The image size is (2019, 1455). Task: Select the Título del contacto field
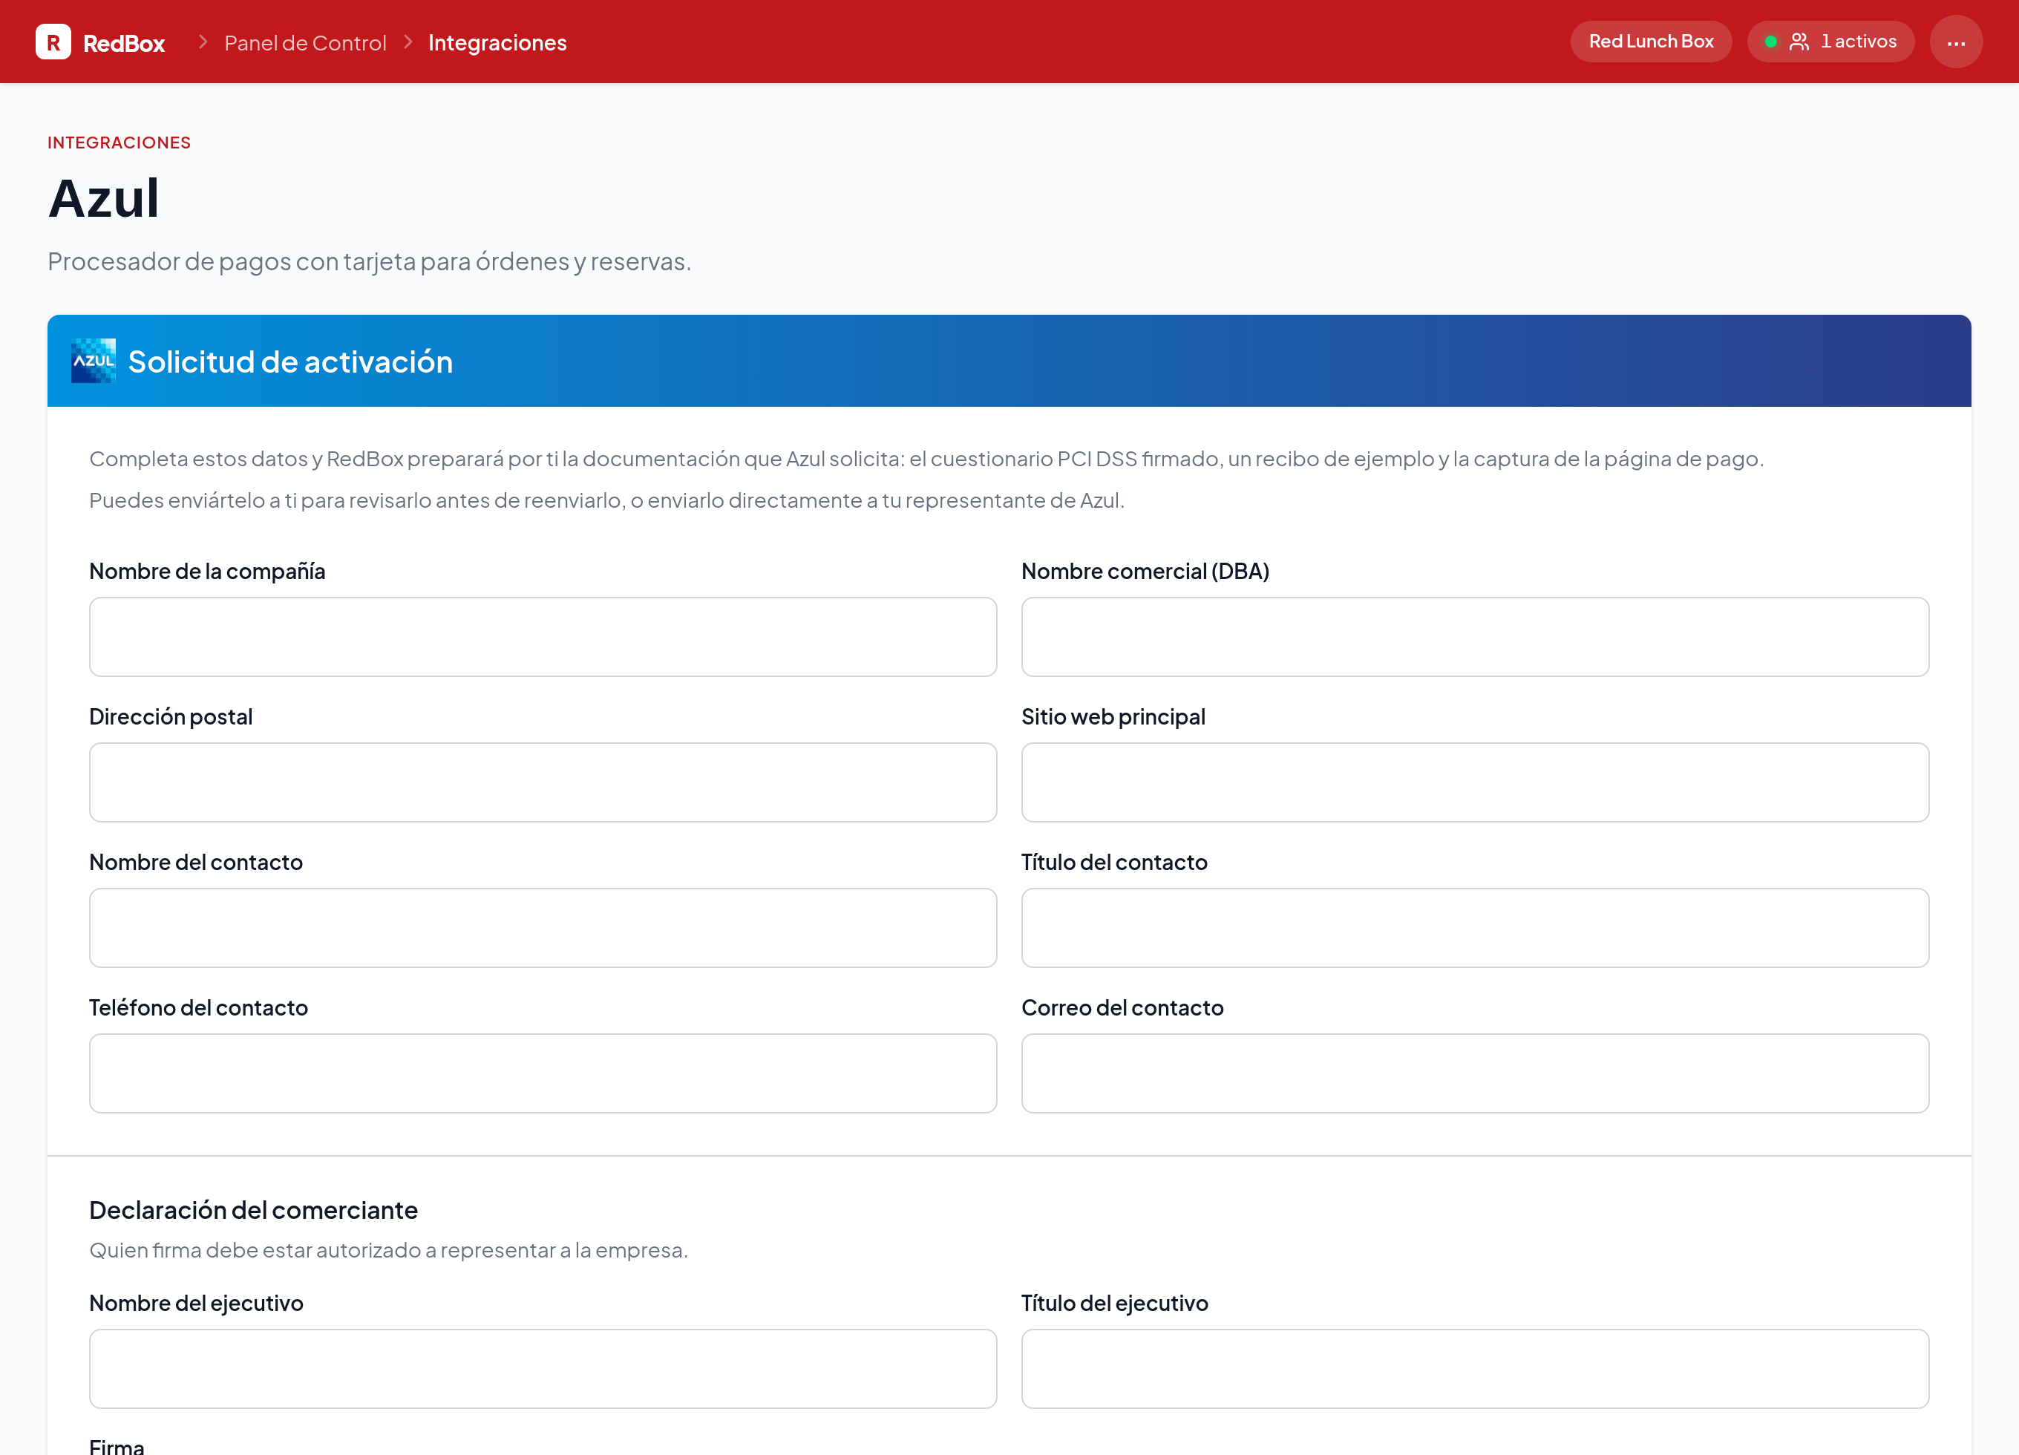(1475, 928)
